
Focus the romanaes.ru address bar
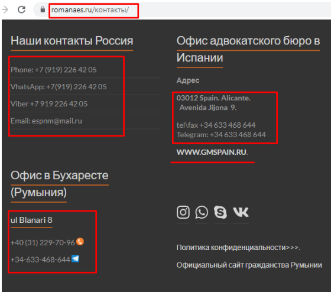(x=90, y=10)
